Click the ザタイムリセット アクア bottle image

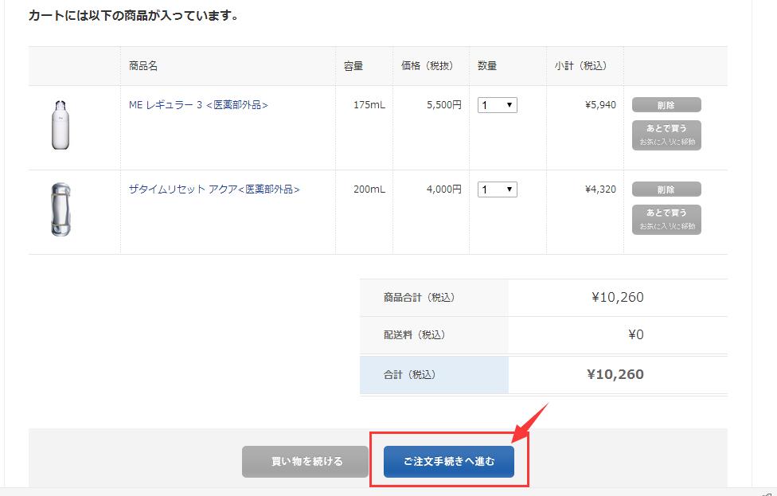click(x=61, y=210)
